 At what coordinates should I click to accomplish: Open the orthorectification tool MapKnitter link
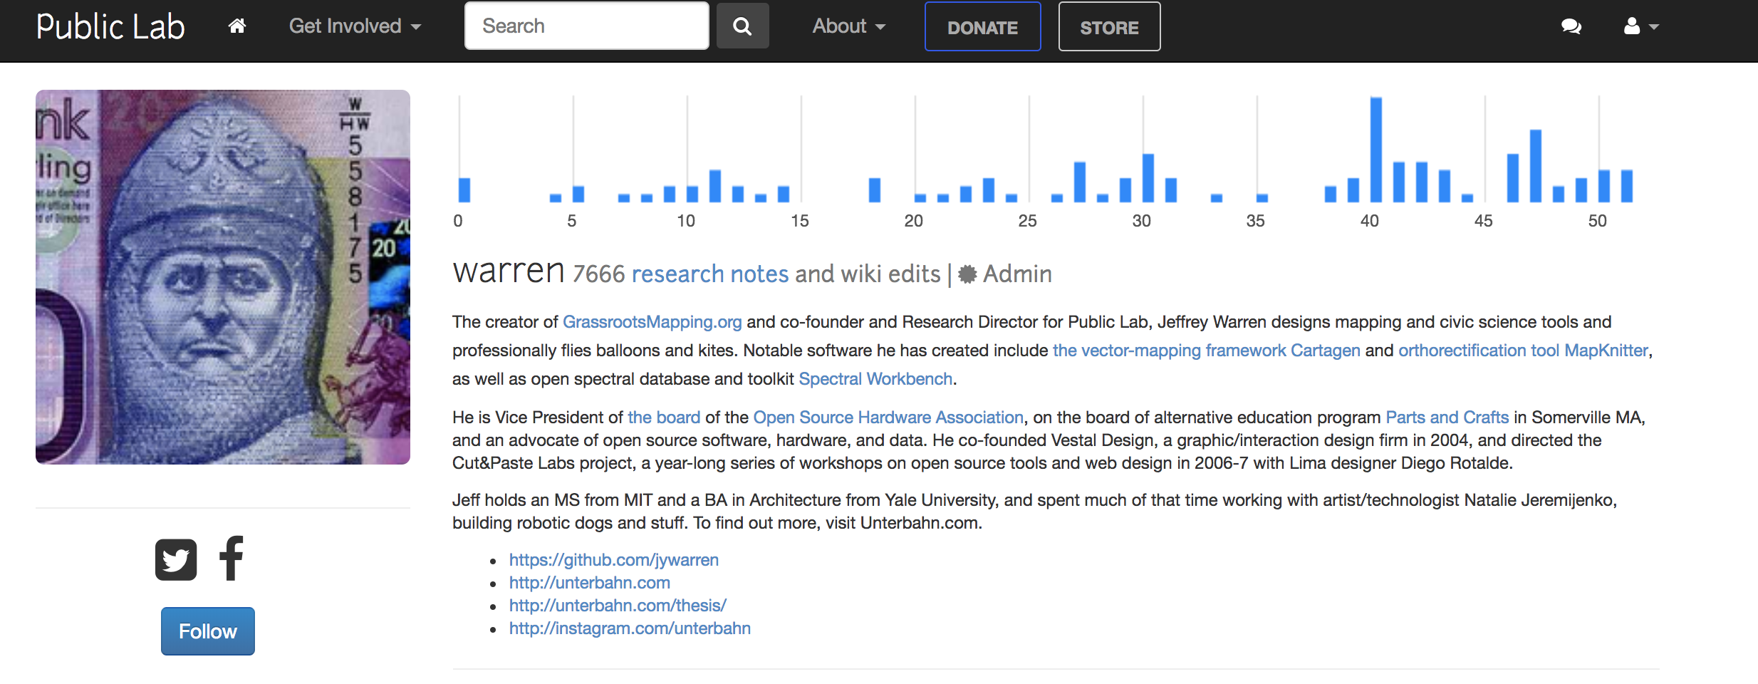1523,351
